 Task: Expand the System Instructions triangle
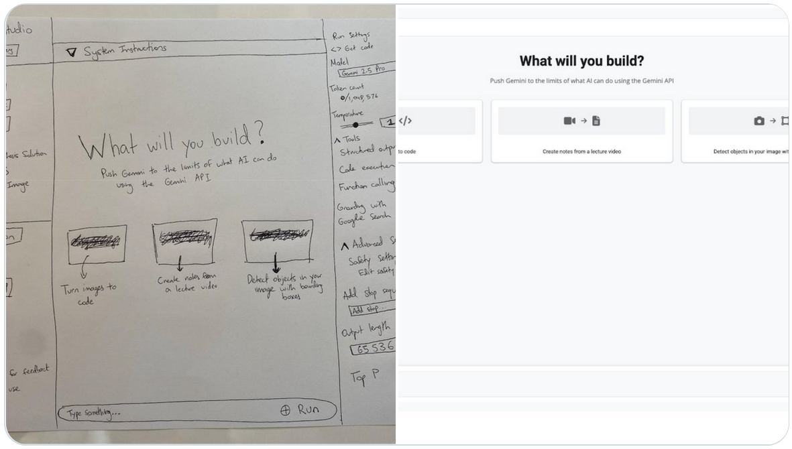click(72, 52)
